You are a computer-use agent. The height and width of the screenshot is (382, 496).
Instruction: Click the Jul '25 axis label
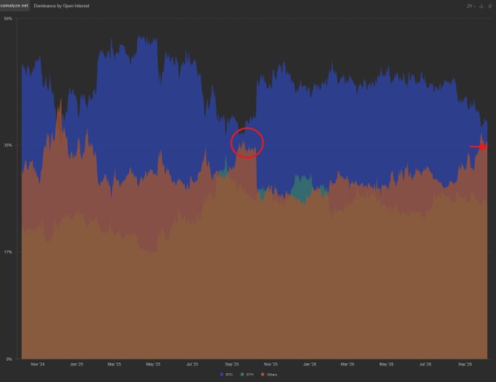[192, 365]
